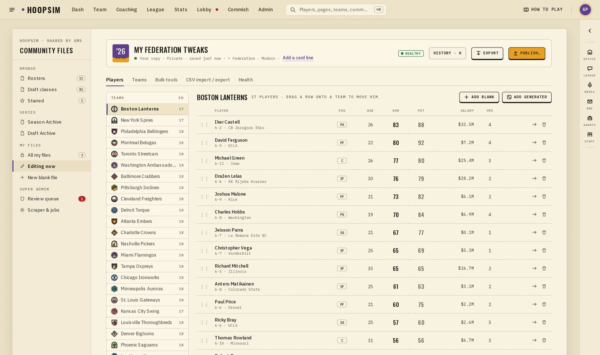Screen dimensions: 600x355
Task: Open Season Archive series
Action: coord(52,122)
